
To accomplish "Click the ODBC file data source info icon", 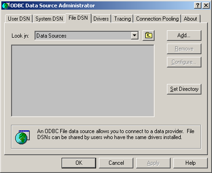I will pyautogui.click(x=23, y=137).
